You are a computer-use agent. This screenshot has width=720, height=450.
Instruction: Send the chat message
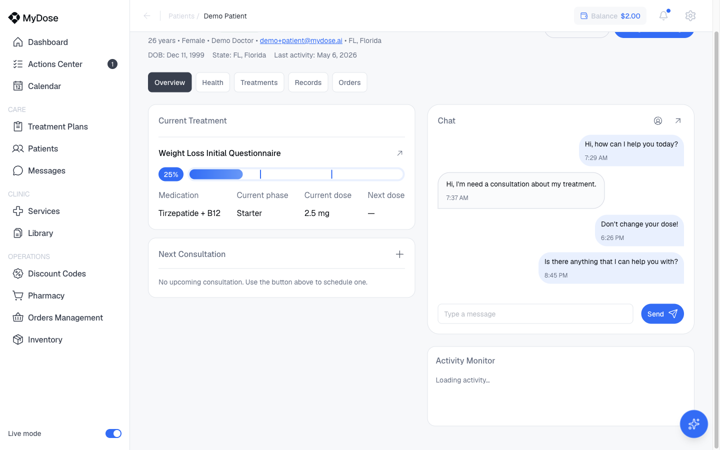[x=662, y=314]
